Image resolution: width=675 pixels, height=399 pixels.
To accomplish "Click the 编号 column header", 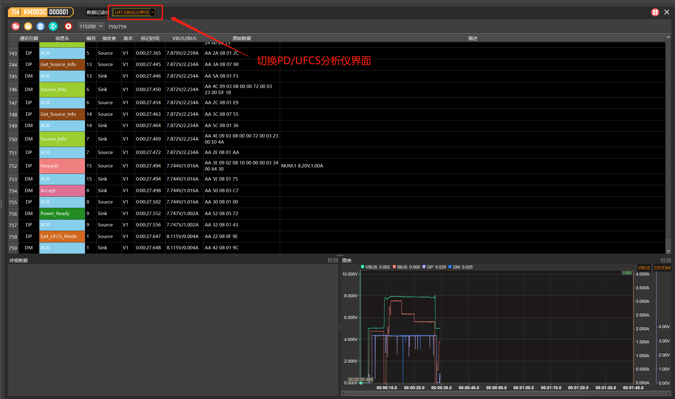I will coord(91,38).
